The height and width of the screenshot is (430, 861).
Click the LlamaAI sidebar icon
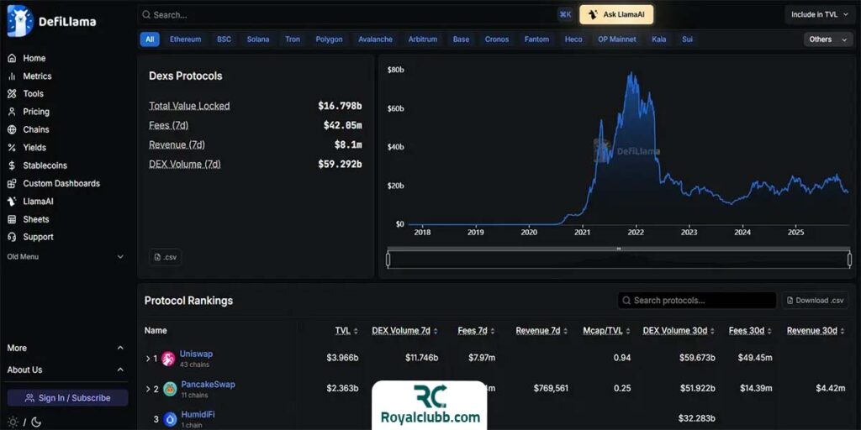pyautogui.click(x=12, y=202)
